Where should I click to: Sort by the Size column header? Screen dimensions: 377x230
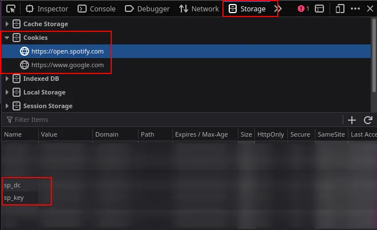click(x=246, y=134)
